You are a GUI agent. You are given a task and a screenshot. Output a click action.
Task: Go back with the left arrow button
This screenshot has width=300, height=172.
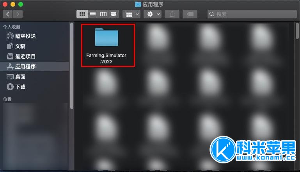click(8, 14)
